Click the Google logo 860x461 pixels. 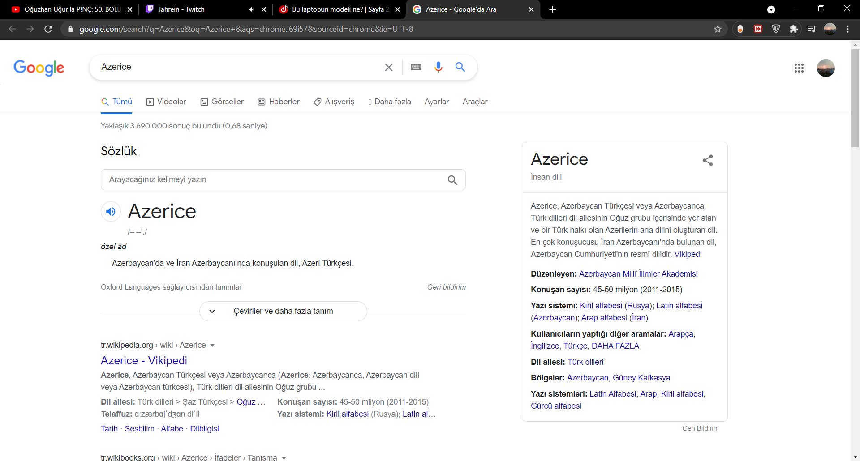click(x=39, y=68)
